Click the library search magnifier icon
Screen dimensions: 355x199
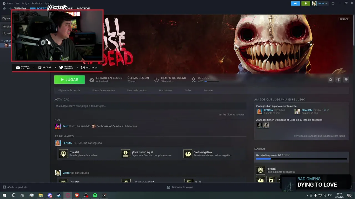coord(4,33)
